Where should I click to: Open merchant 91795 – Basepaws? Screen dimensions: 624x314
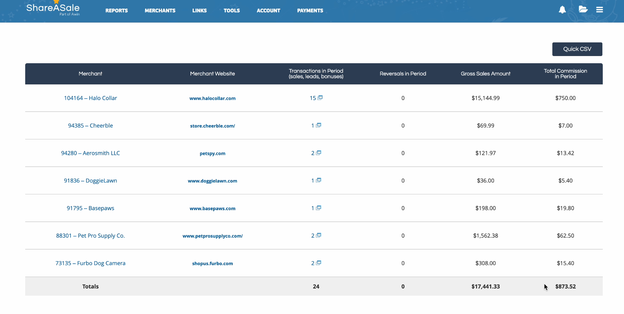[90, 208]
